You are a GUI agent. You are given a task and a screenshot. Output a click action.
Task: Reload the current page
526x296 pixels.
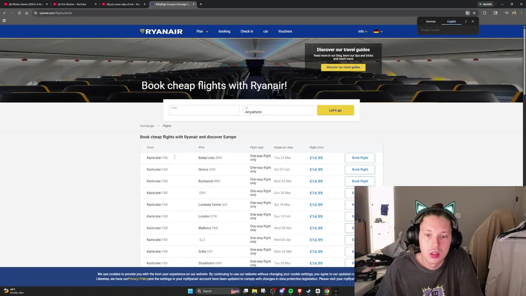coord(19,13)
